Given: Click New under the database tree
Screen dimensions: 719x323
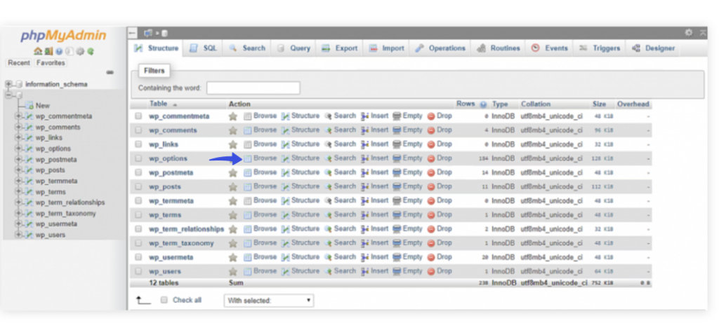Looking at the screenshot, I should pyautogui.click(x=43, y=105).
